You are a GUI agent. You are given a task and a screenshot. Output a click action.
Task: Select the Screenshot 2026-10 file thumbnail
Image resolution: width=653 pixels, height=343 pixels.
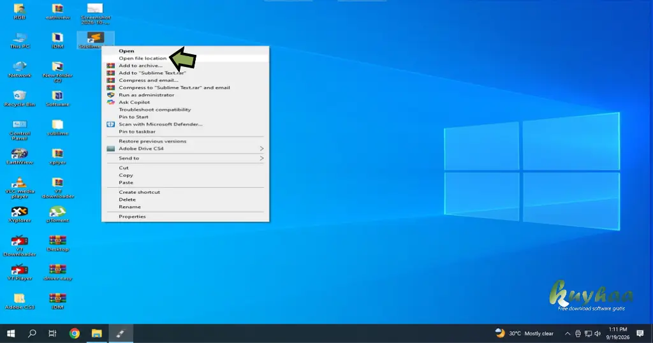[x=96, y=13]
